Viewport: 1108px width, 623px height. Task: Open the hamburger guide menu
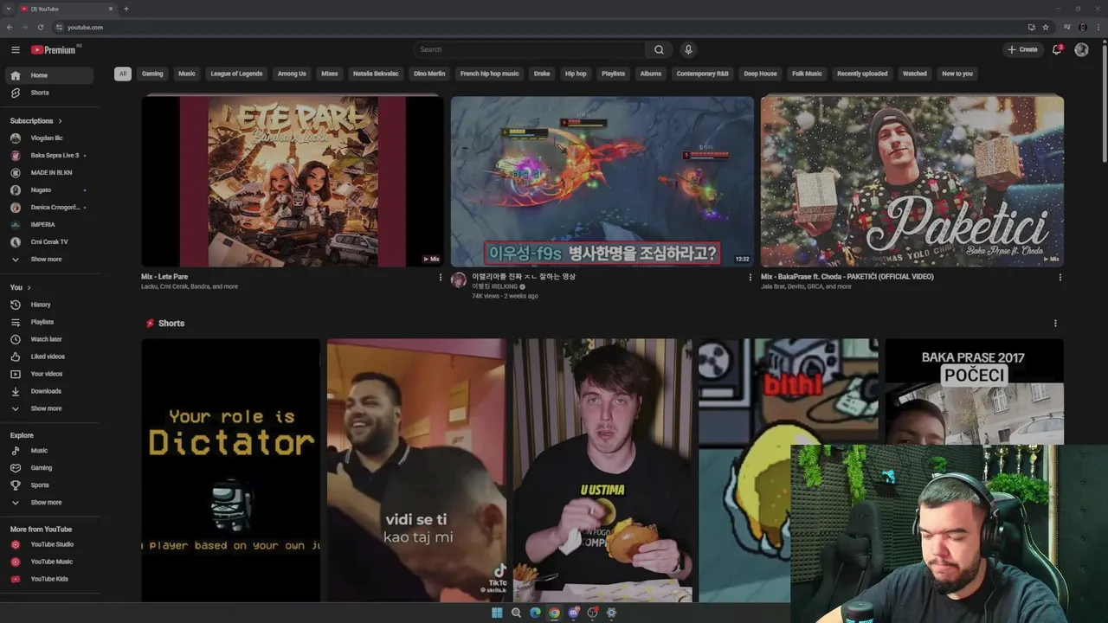(x=15, y=49)
